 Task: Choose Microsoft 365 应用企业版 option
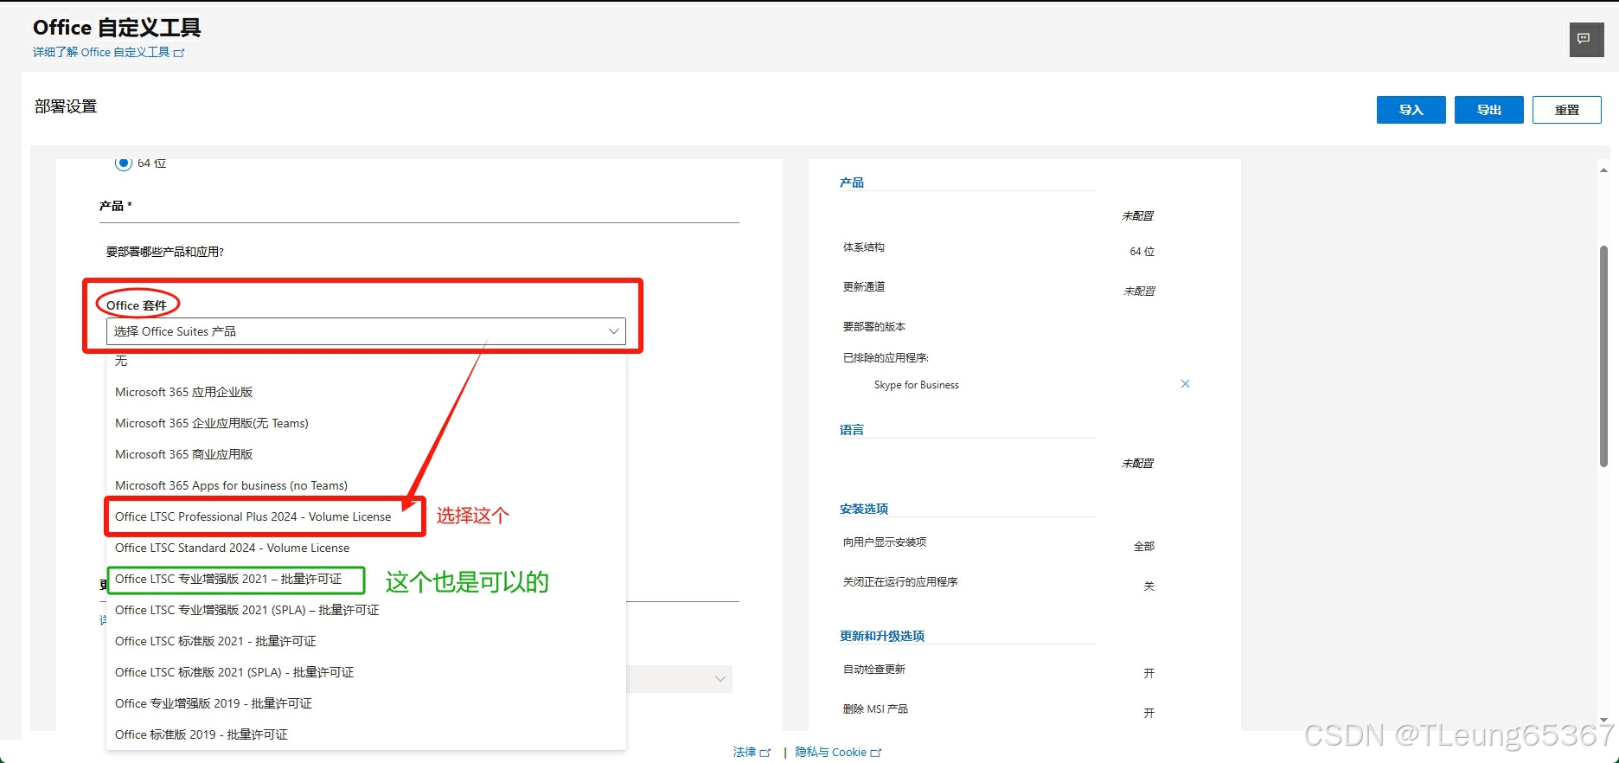click(x=366, y=392)
